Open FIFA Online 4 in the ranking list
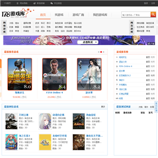This screenshot has height=158, width=158. (126, 66)
